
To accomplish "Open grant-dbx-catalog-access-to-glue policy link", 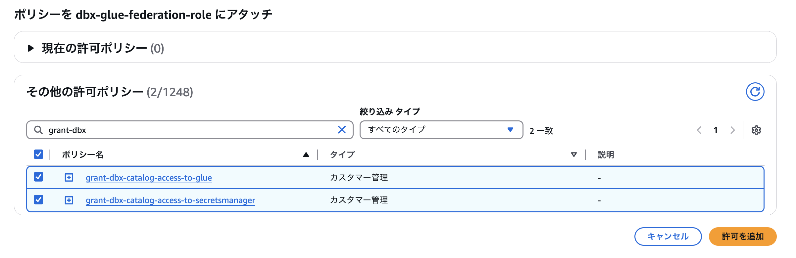I will pyautogui.click(x=149, y=178).
